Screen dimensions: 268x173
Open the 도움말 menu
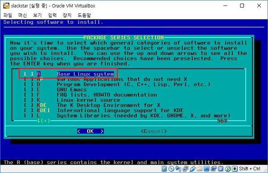tap(84, 15)
